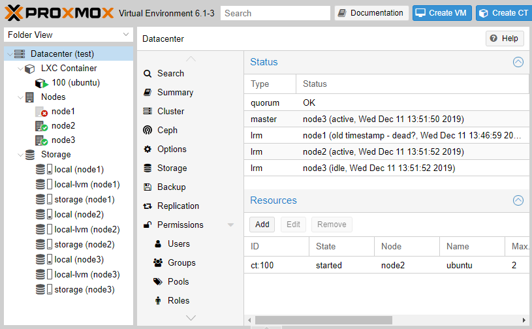Image resolution: width=532 pixels, height=329 pixels.
Task: Open the Summary menu item
Action: [x=175, y=93]
